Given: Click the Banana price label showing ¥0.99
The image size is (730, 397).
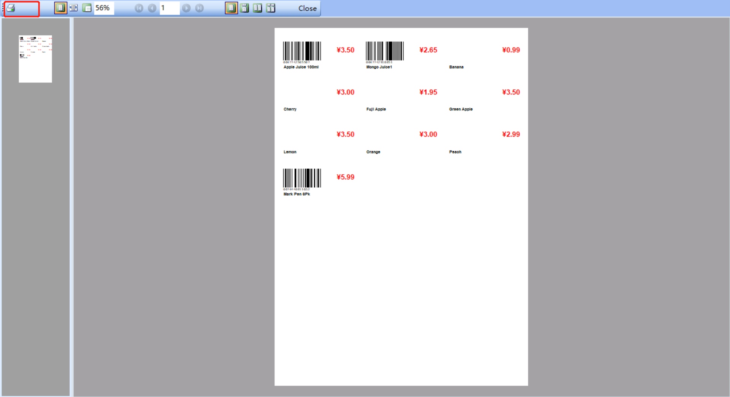Looking at the screenshot, I should click(510, 50).
